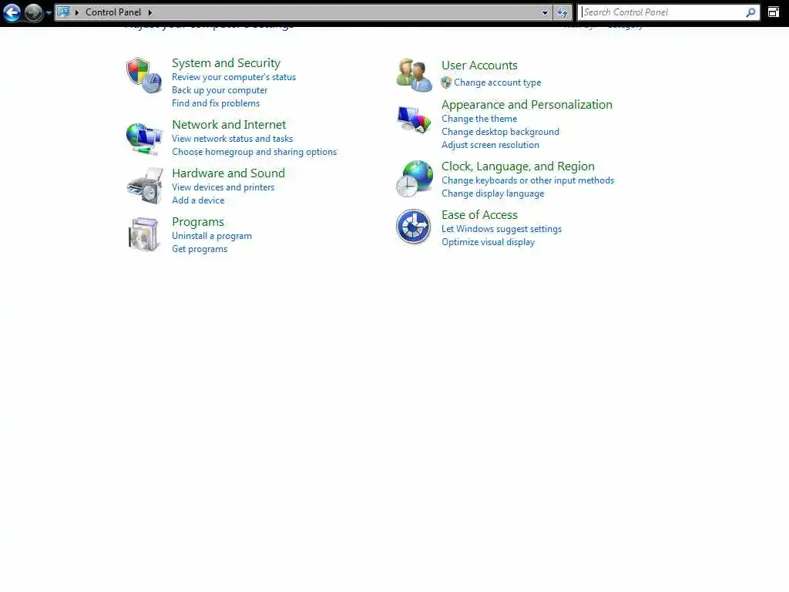Expand the address bar history dropdown
789x592 pixels.
545,13
